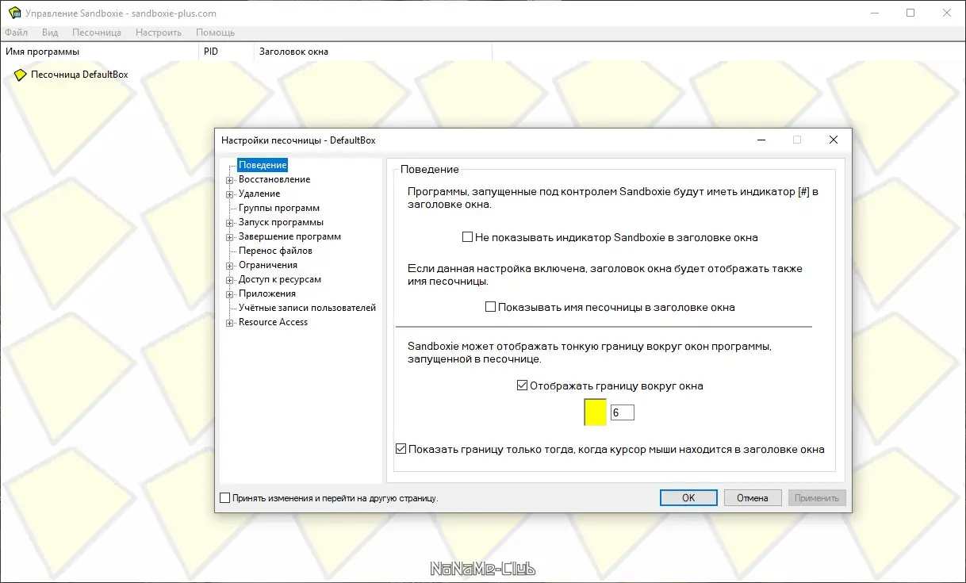Select Песочница DefaultBox row in main window

(79, 75)
